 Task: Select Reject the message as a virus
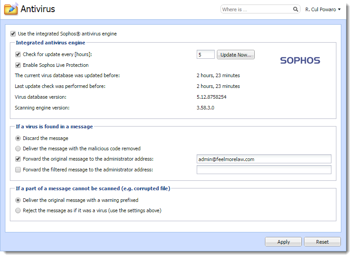tap(18, 210)
